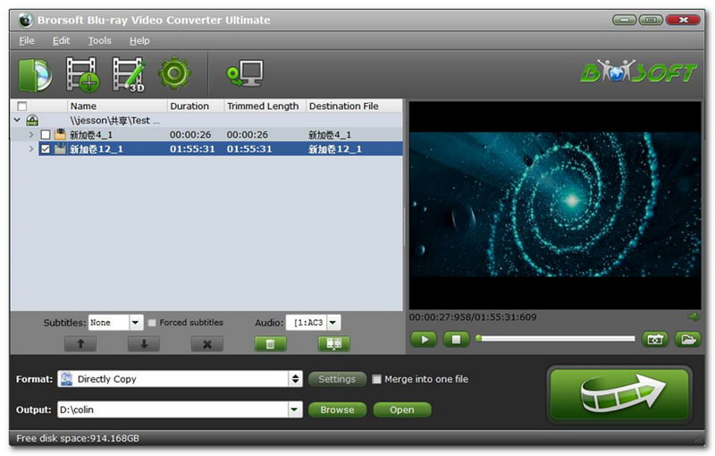Open the 3D video editing tool
The width and height of the screenshot is (715, 456).
[128, 73]
